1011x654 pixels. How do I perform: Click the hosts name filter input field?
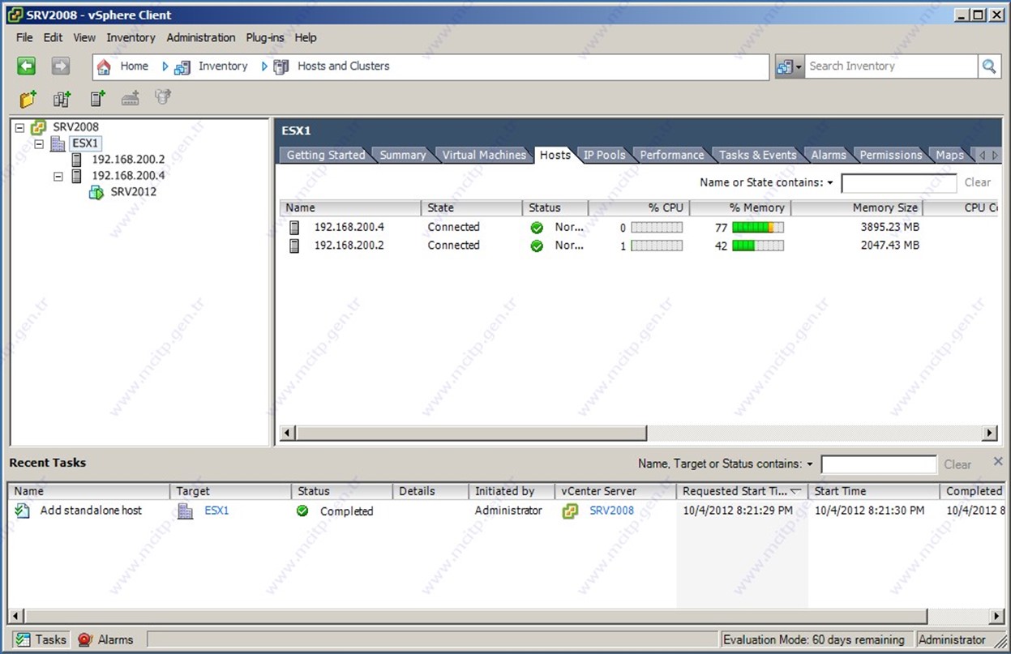[x=899, y=183]
